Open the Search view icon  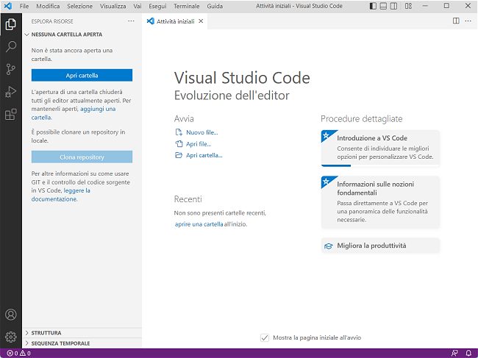coord(11,46)
